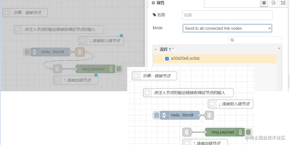Open the node appearance tab icon
Screen dimensions: 290x145
(x=283, y=3)
